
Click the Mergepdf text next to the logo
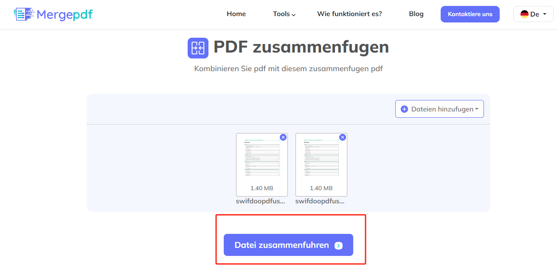[65, 14]
